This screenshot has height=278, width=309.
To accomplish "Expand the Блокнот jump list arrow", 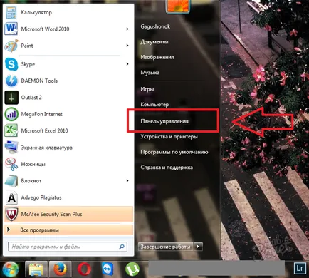I will click(127, 181).
